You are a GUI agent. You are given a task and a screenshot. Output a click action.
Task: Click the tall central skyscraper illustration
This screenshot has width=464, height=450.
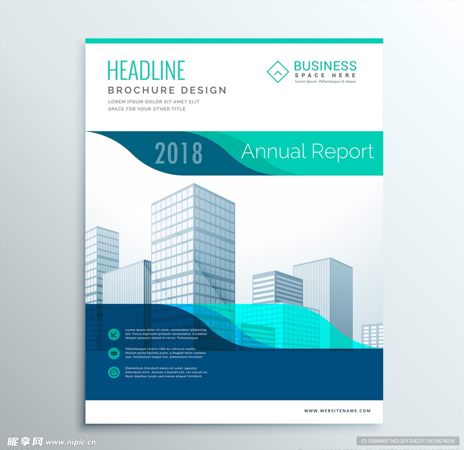pos(193,244)
